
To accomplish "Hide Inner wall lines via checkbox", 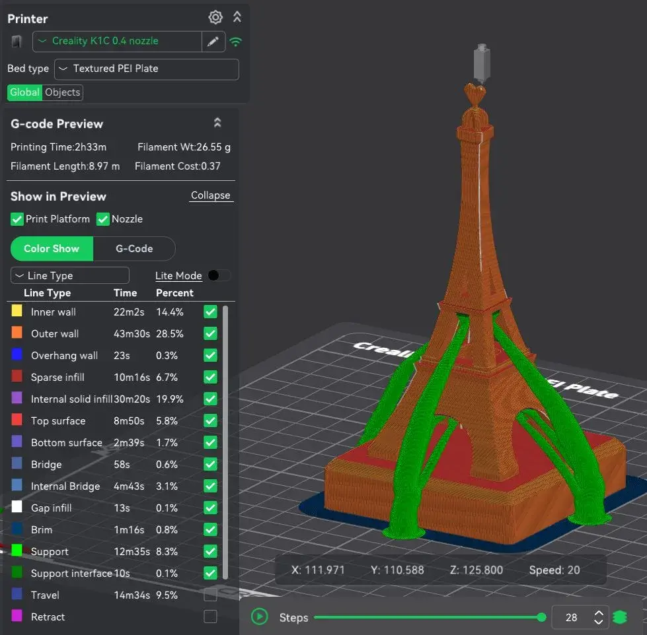I will tap(210, 312).
